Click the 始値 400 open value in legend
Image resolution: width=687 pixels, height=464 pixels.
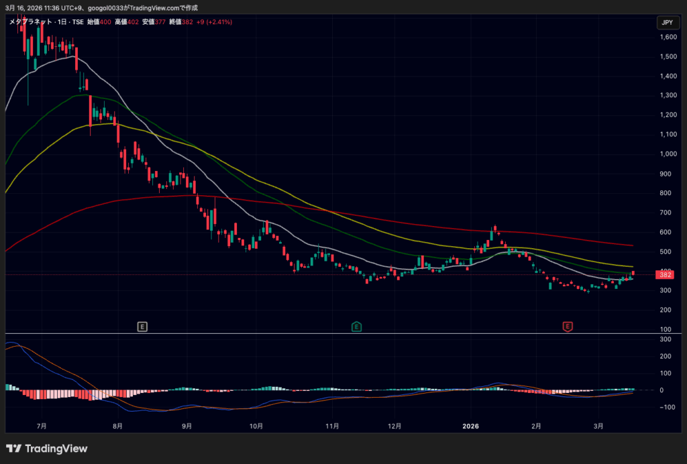99,22
